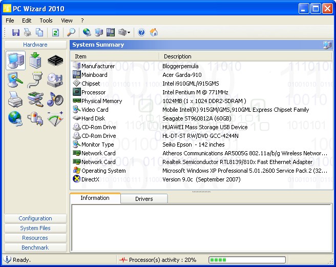
Task: Open the Benchmark panel
Action: [35, 248]
